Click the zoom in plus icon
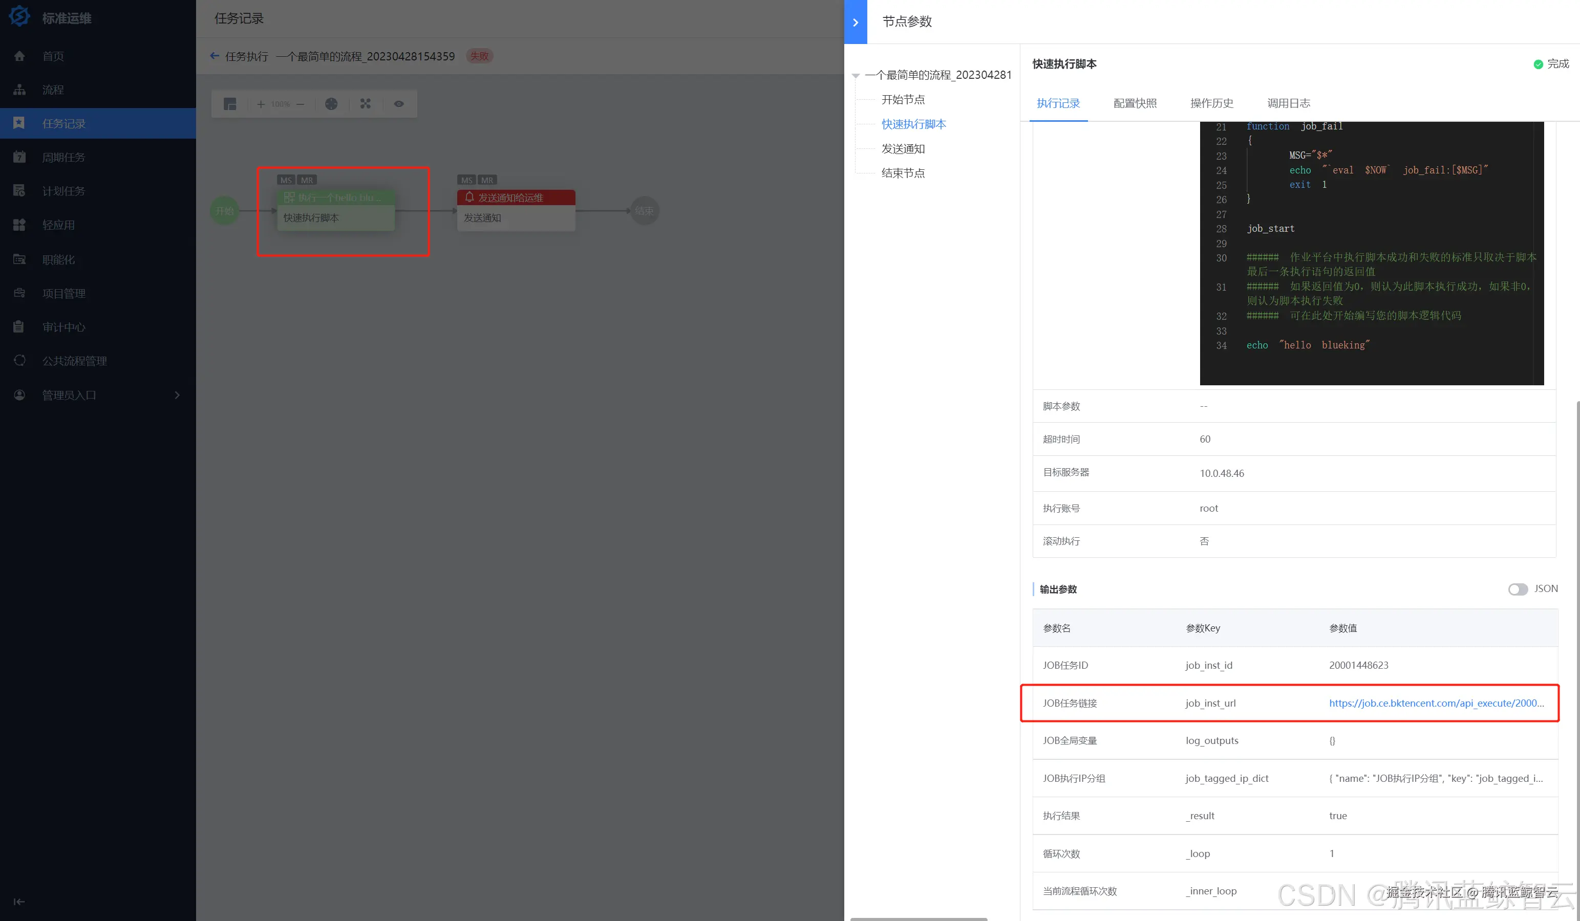The height and width of the screenshot is (921, 1580). [261, 104]
